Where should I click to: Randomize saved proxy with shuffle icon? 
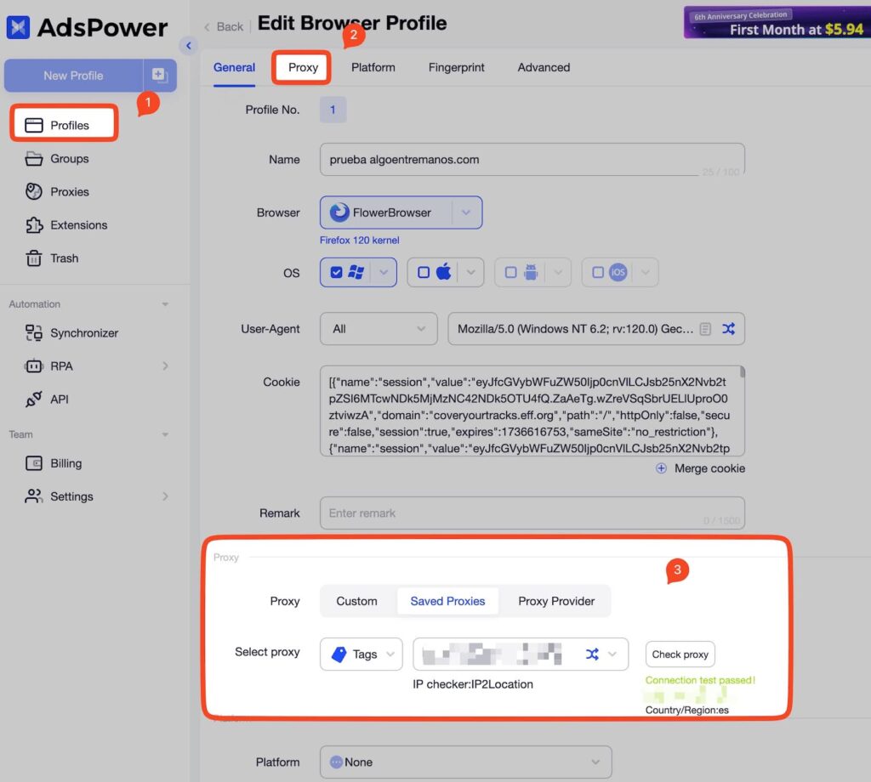[x=592, y=654]
